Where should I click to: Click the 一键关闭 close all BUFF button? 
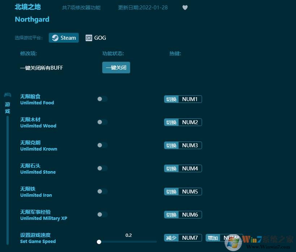[x=116, y=68]
